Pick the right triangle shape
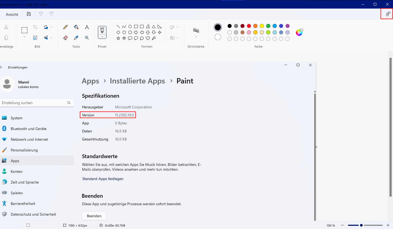This screenshot has width=393, height=229. click(160, 26)
